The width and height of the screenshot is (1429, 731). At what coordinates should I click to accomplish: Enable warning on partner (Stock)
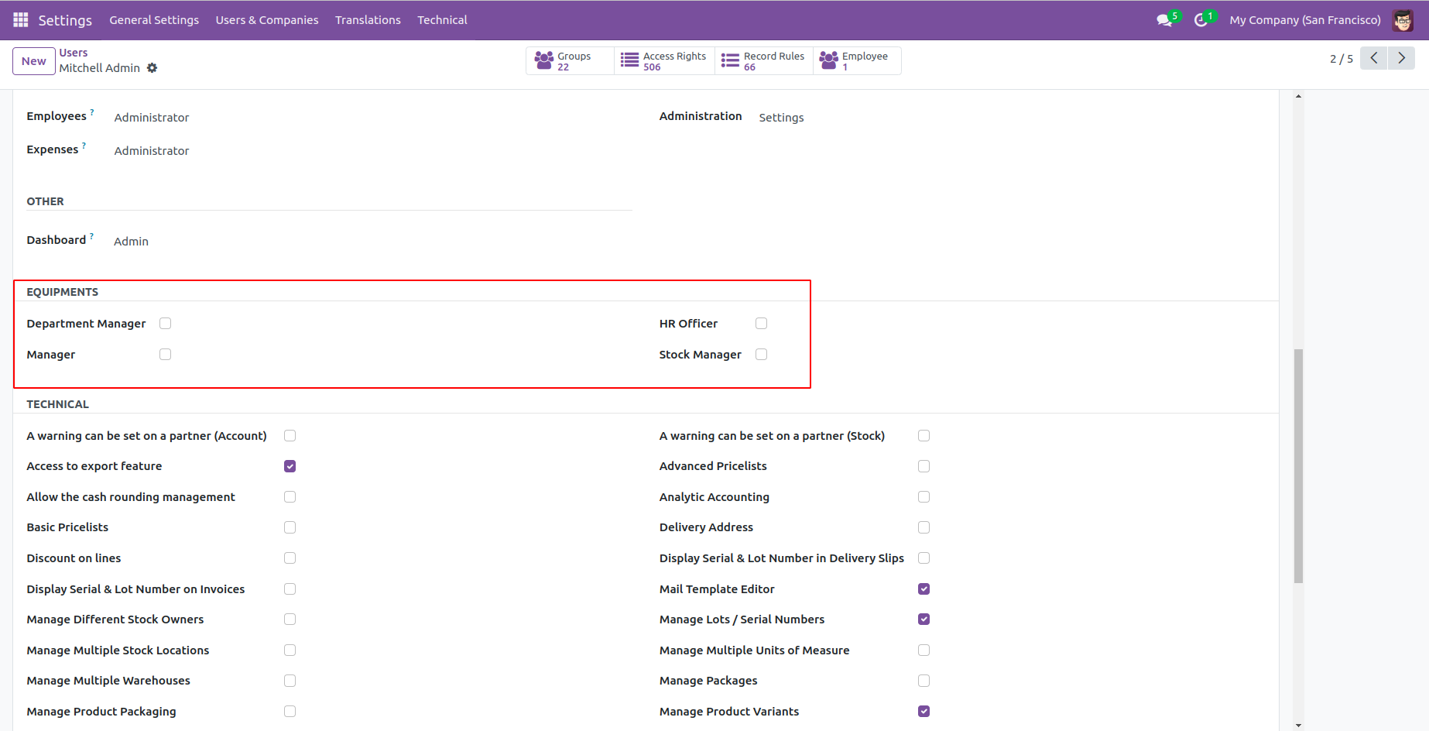[924, 436]
